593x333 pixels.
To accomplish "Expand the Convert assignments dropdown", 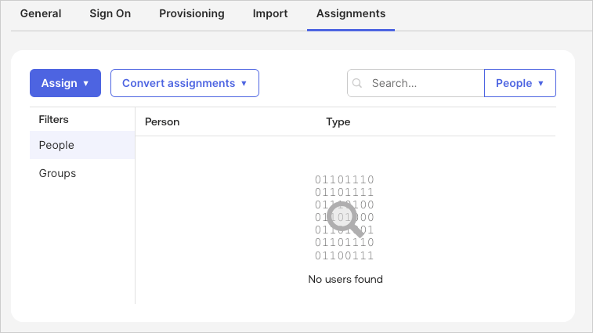I will tap(184, 83).
